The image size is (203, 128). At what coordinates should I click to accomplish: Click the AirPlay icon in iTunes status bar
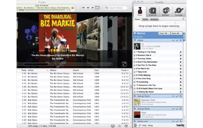113,126
